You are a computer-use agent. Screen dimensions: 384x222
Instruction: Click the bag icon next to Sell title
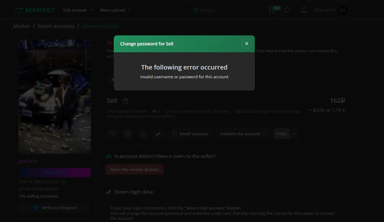pos(125,101)
